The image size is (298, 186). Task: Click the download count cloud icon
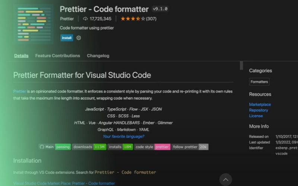pos(85,19)
